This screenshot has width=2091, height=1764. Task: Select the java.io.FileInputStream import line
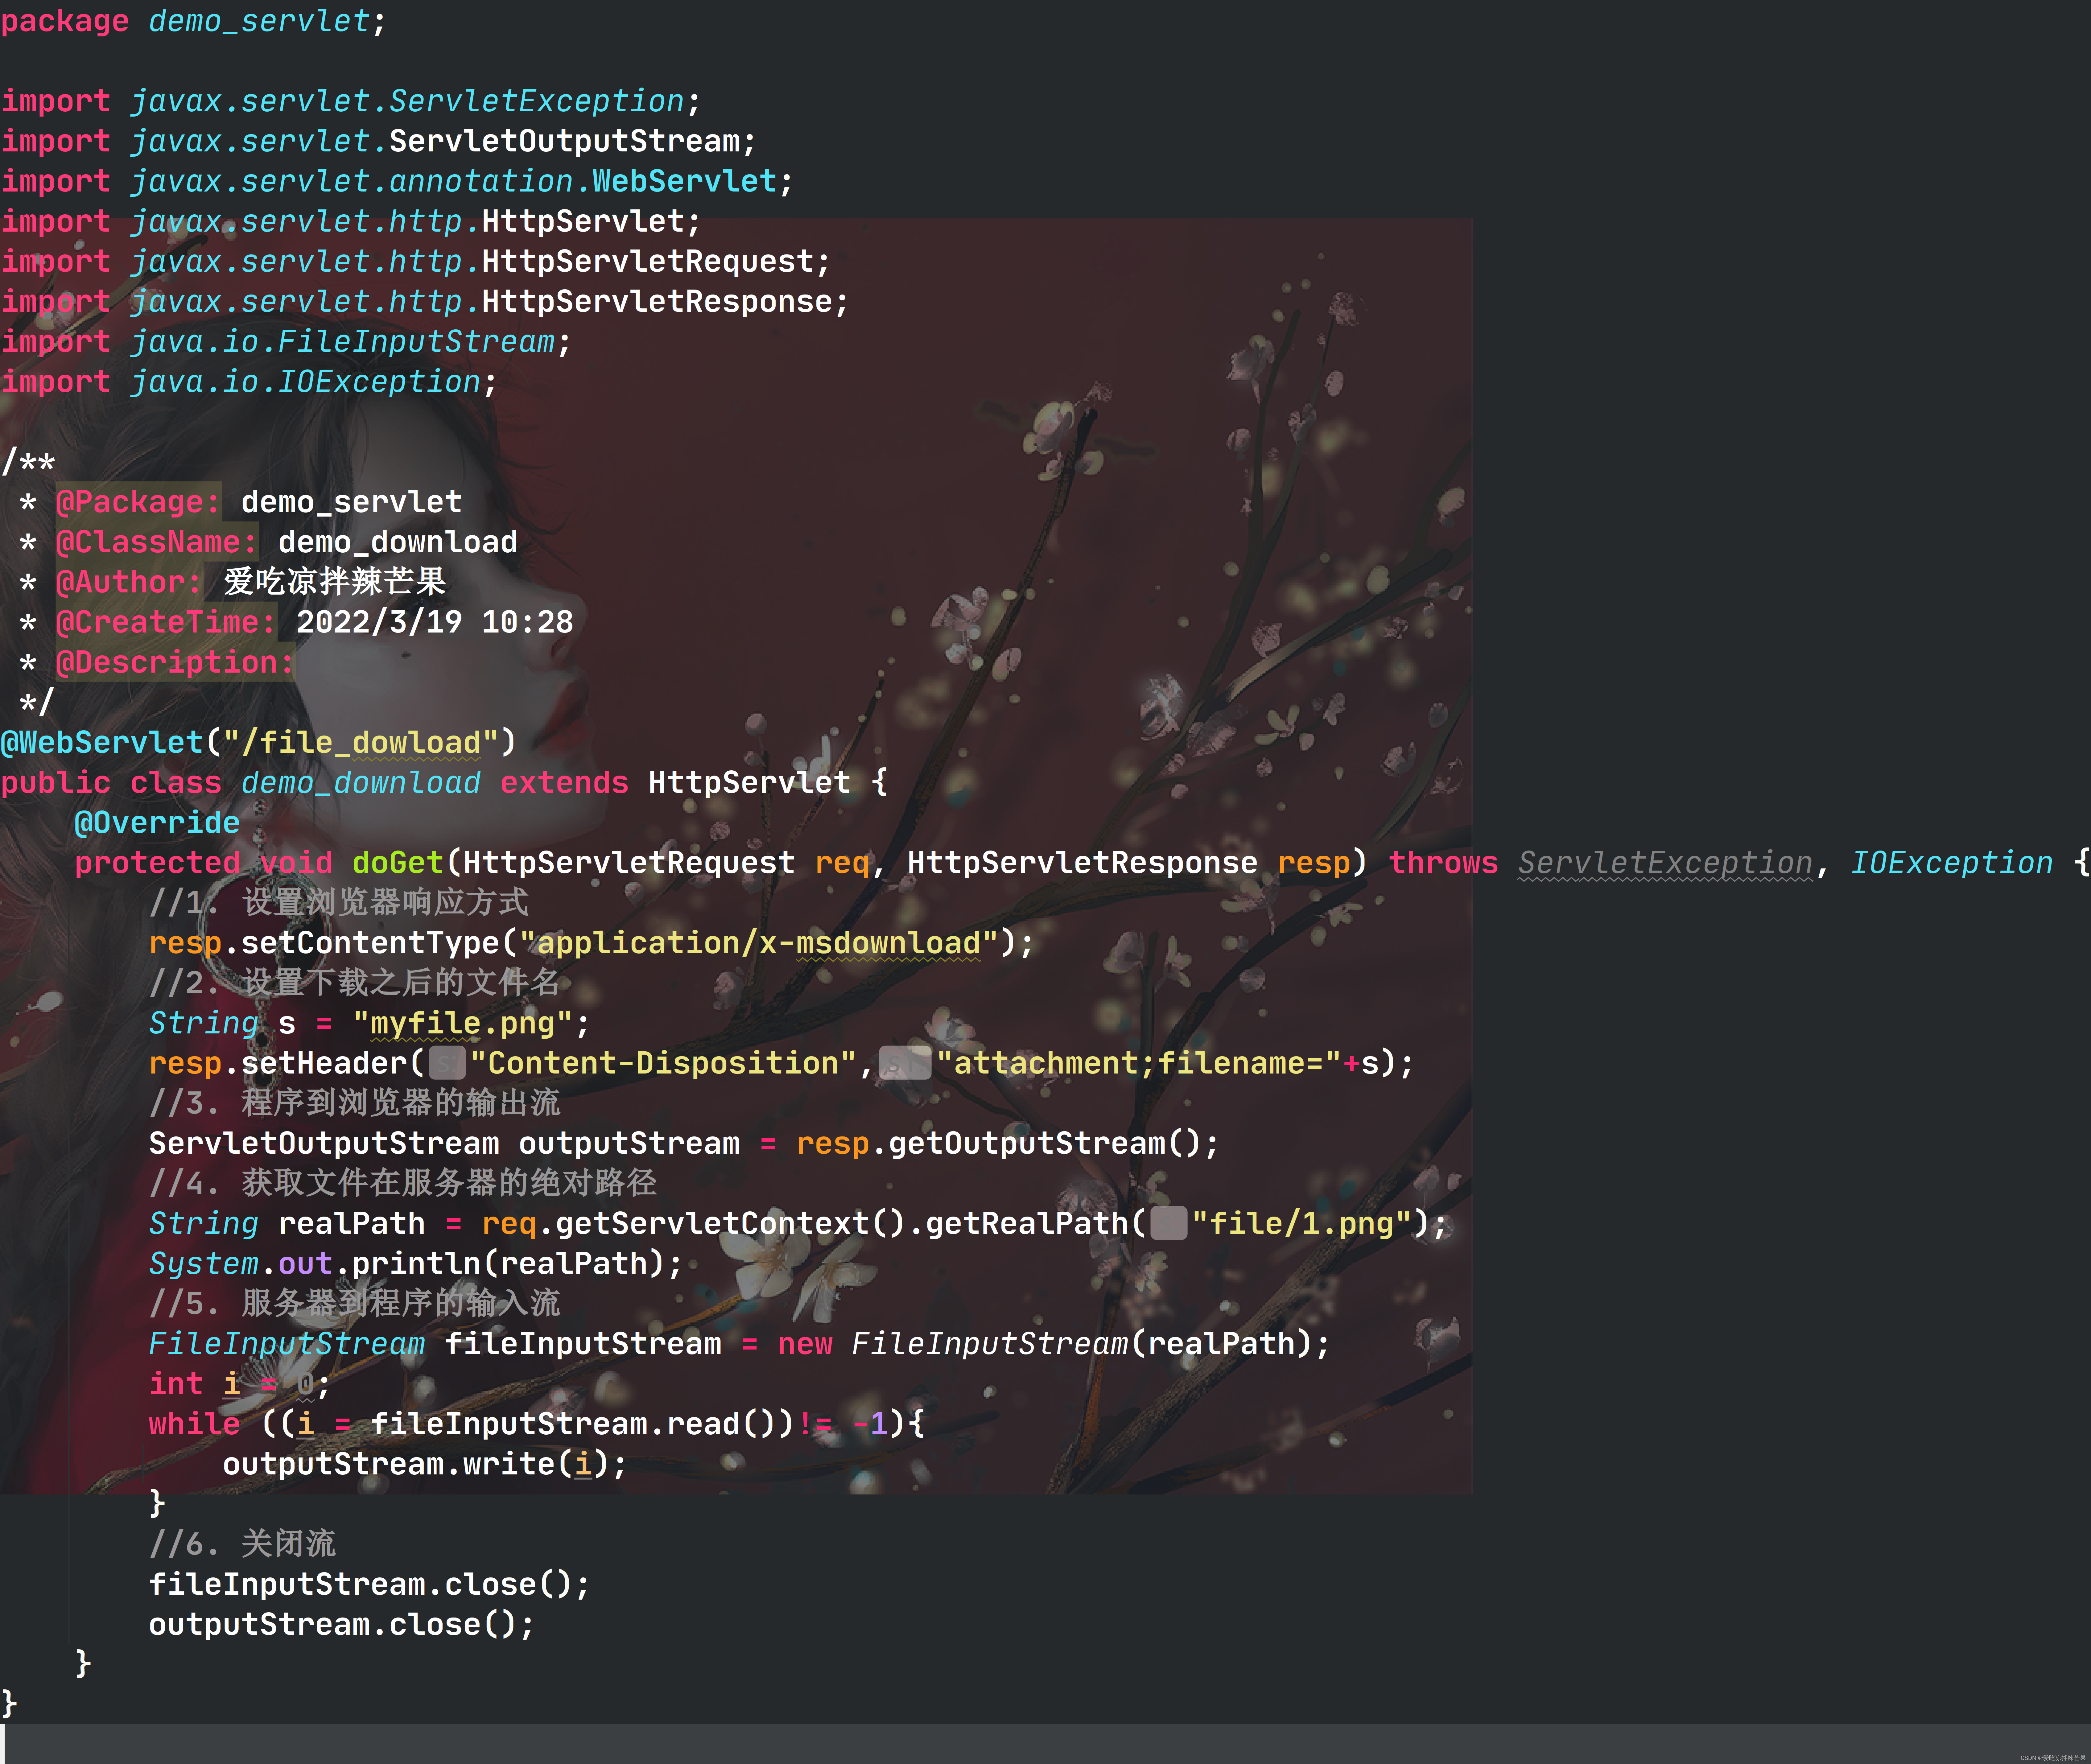click(x=286, y=342)
